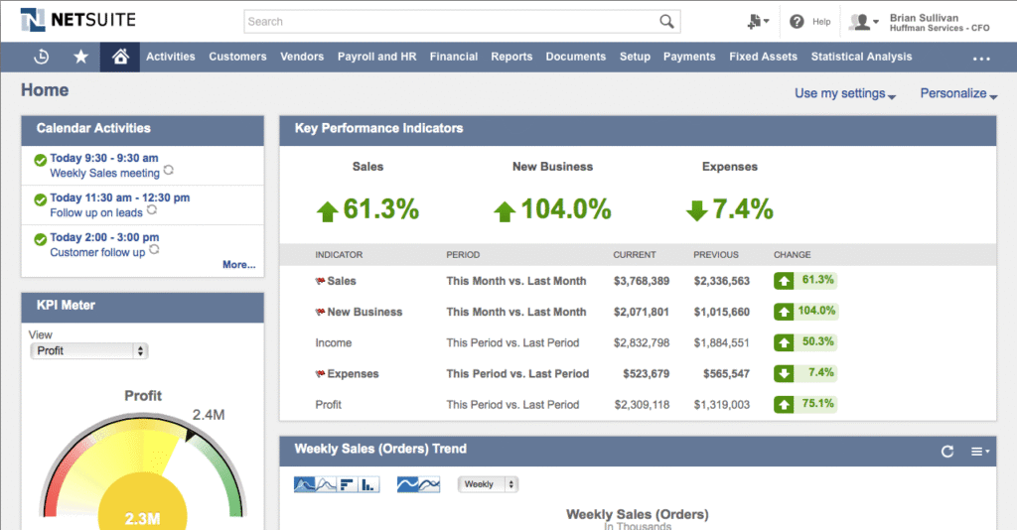Open the Reports menu
1017x530 pixels.
point(511,57)
